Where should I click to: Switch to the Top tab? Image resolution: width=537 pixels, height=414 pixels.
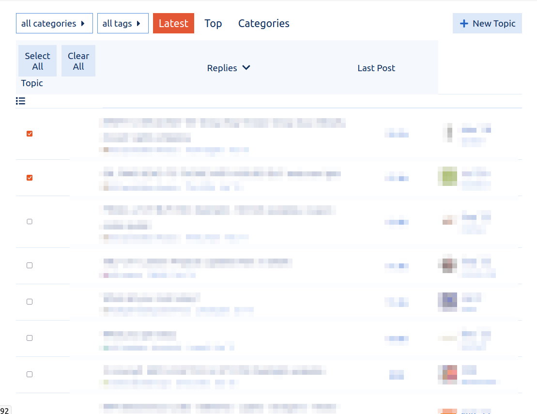click(x=213, y=23)
